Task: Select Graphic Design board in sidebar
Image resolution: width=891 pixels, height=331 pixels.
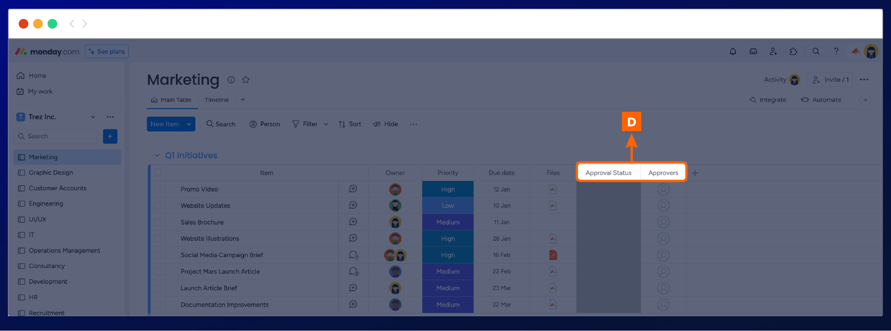Action: [x=51, y=173]
